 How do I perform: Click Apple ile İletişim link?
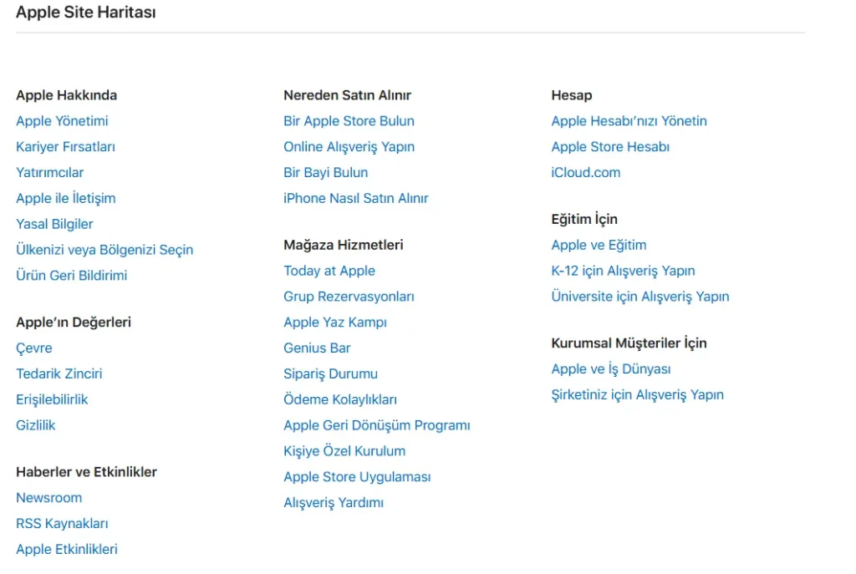point(65,198)
